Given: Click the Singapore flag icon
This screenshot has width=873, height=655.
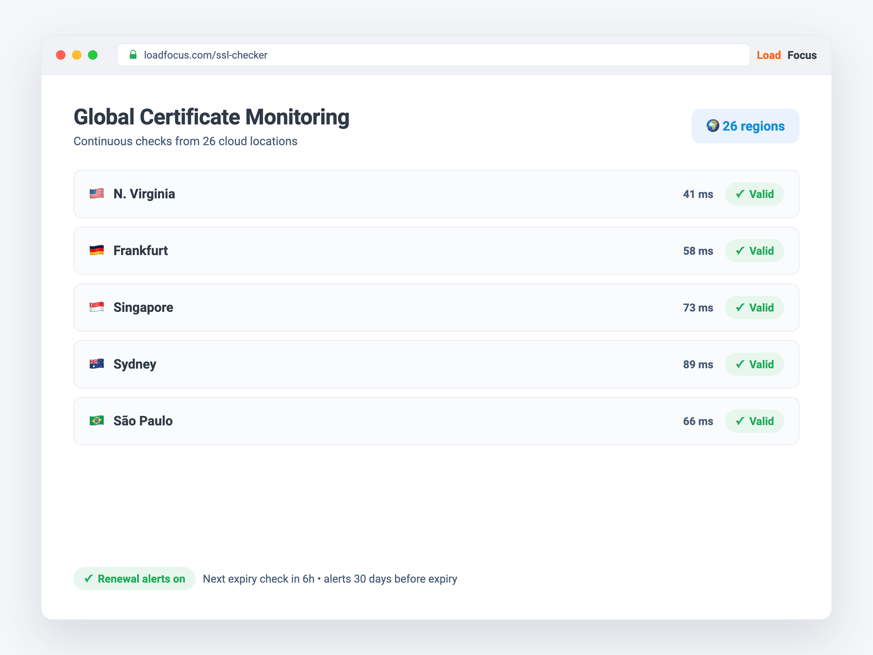Looking at the screenshot, I should pos(97,307).
